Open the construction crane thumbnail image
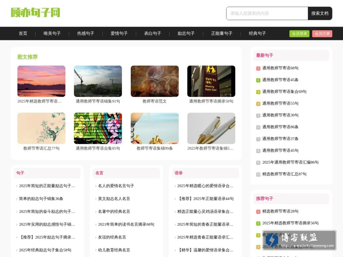 click(x=98, y=81)
